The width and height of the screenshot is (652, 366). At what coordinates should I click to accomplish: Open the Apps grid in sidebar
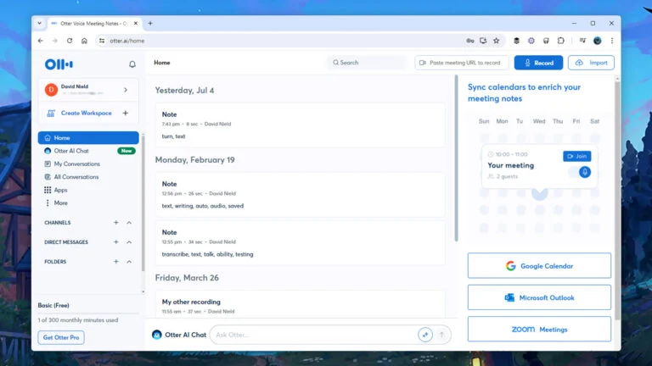click(x=60, y=190)
